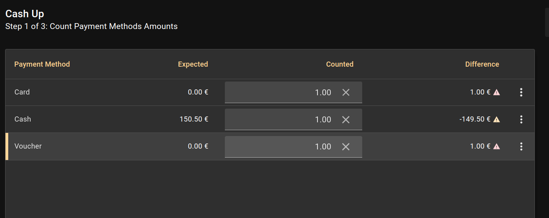
Task: Click the Difference column header
Action: pos(482,64)
